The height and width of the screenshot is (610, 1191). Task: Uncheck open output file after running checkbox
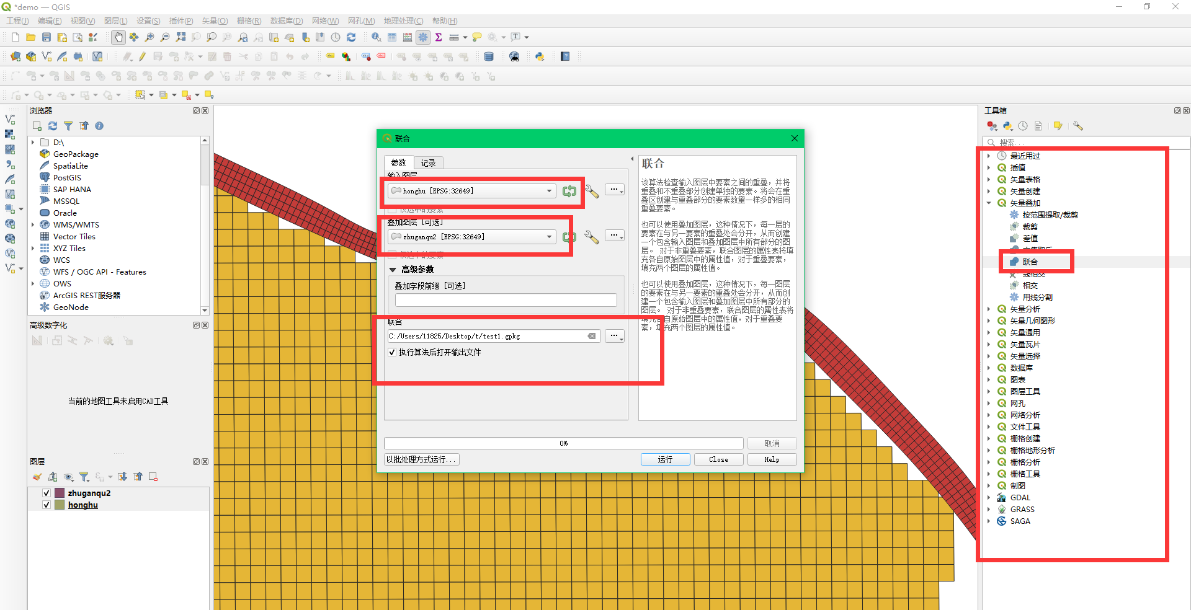(392, 352)
